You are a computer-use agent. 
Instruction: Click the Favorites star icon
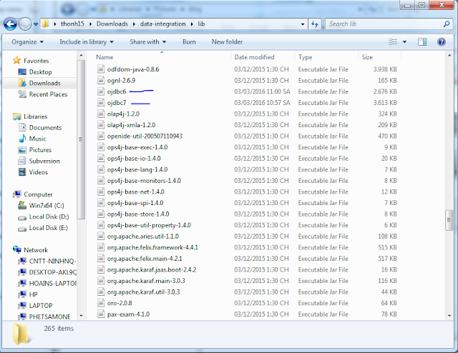point(16,61)
